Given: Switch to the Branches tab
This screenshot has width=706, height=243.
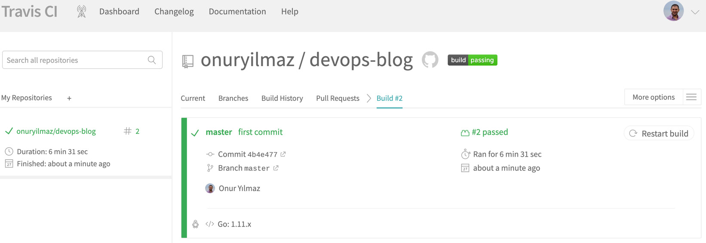Looking at the screenshot, I should tap(233, 98).
